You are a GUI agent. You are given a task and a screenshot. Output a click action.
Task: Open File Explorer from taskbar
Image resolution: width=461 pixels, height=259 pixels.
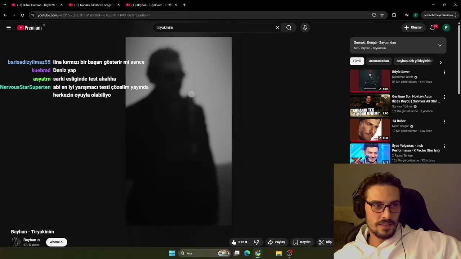pyautogui.click(x=278, y=253)
